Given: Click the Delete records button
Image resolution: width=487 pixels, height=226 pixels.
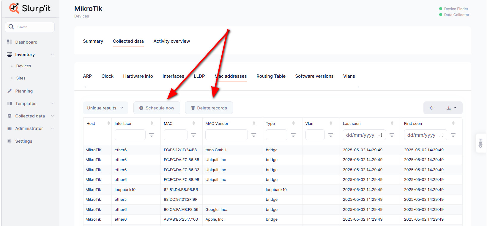Looking at the screenshot, I should pyautogui.click(x=209, y=108).
